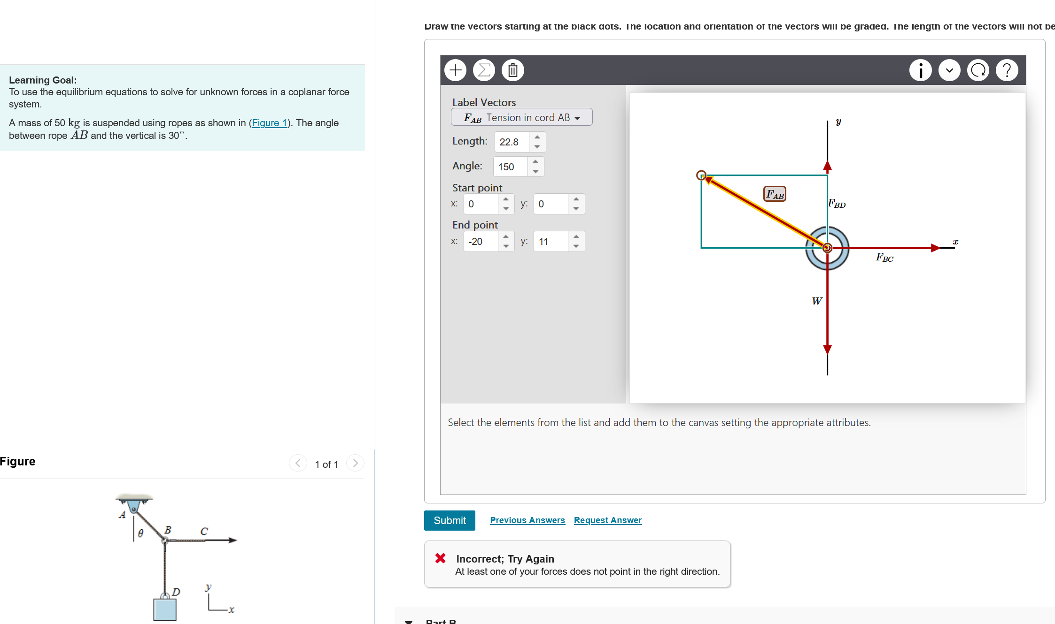Click the add vector plus icon

455,69
